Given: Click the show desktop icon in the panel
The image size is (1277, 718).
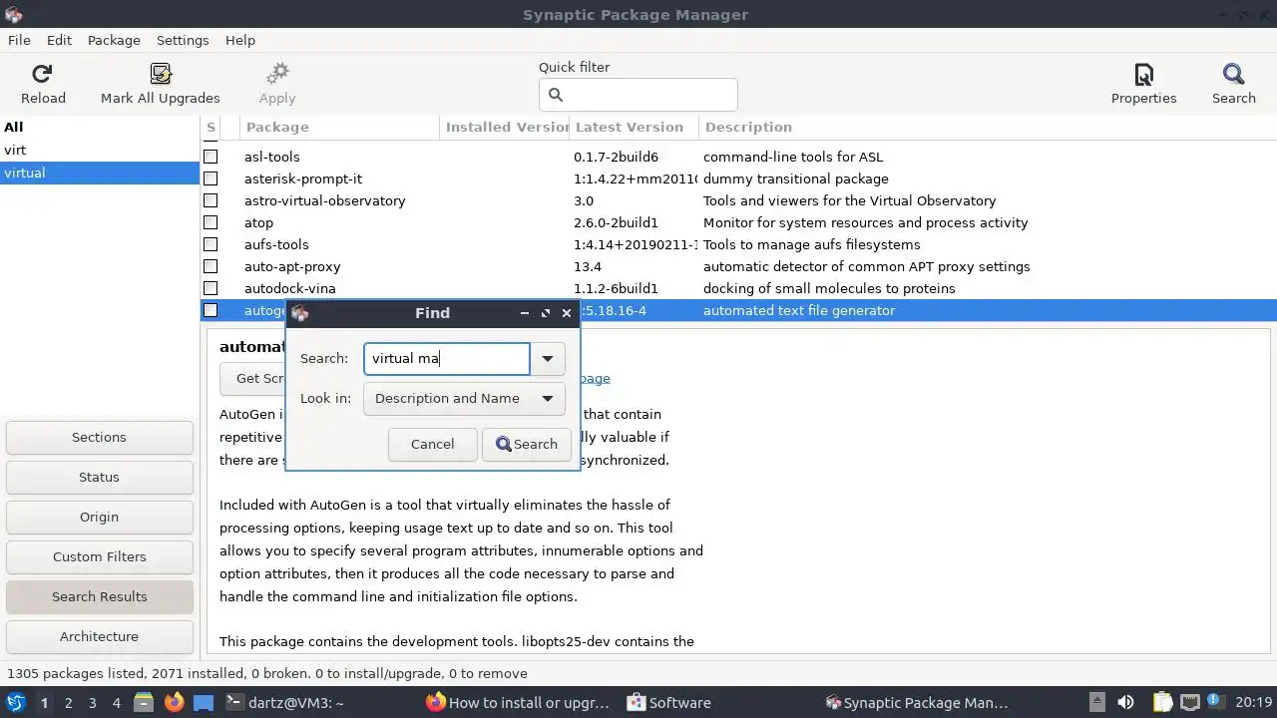Looking at the screenshot, I should [x=204, y=703].
